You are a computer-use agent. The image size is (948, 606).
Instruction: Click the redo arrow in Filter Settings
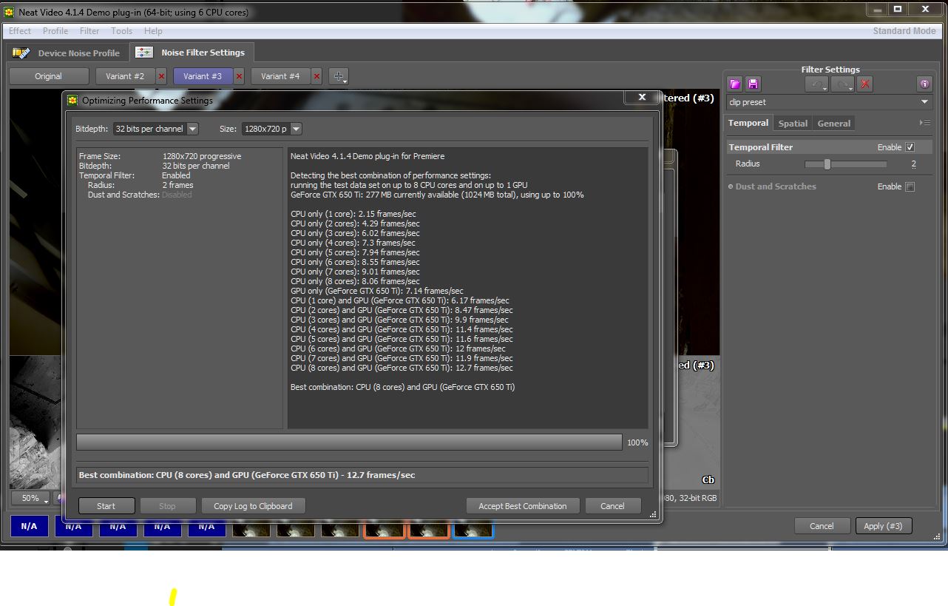pyautogui.click(x=844, y=84)
